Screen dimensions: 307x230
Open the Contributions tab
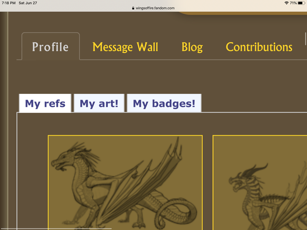click(x=259, y=47)
